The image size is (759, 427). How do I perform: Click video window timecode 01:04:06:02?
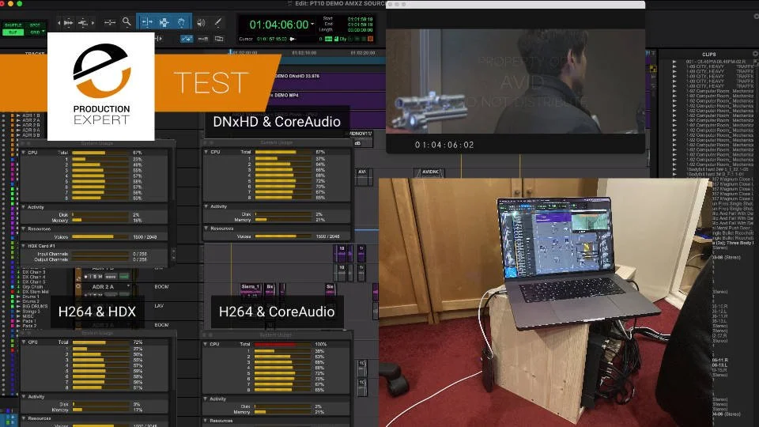pyautogui.click(x=444, y=145)
